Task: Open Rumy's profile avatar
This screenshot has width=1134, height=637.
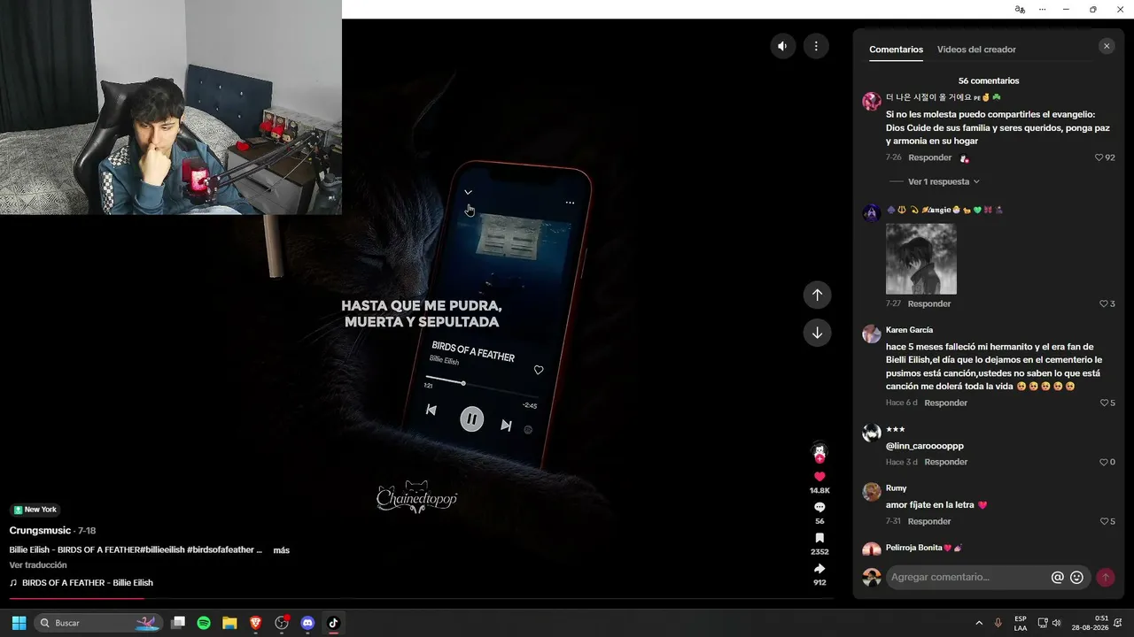Action: 872,492
